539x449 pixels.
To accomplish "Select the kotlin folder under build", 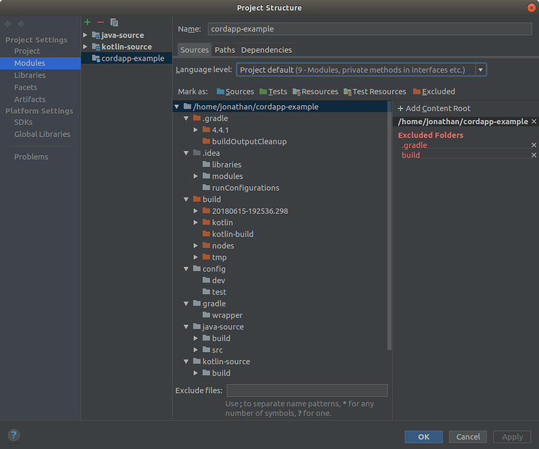I will click(x=222, y=222).
